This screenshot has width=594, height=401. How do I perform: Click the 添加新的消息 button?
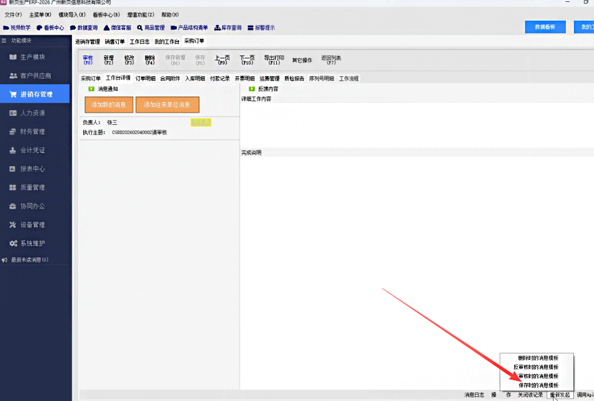[108, 105]
